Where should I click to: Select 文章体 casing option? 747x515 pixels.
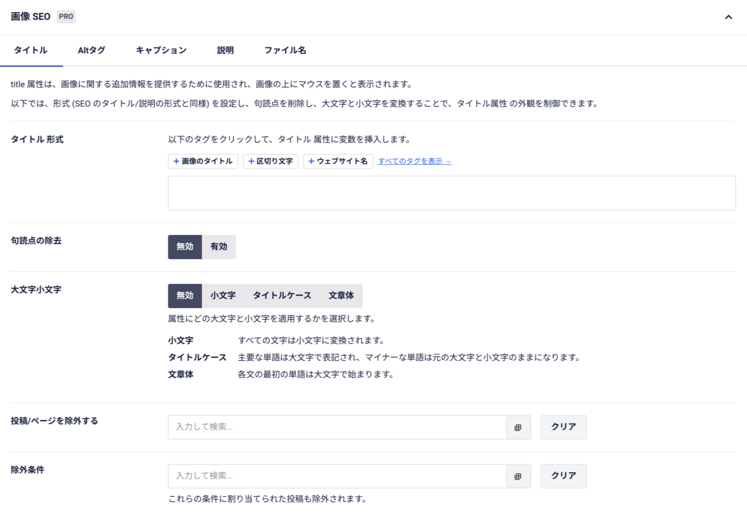[341, 296]
